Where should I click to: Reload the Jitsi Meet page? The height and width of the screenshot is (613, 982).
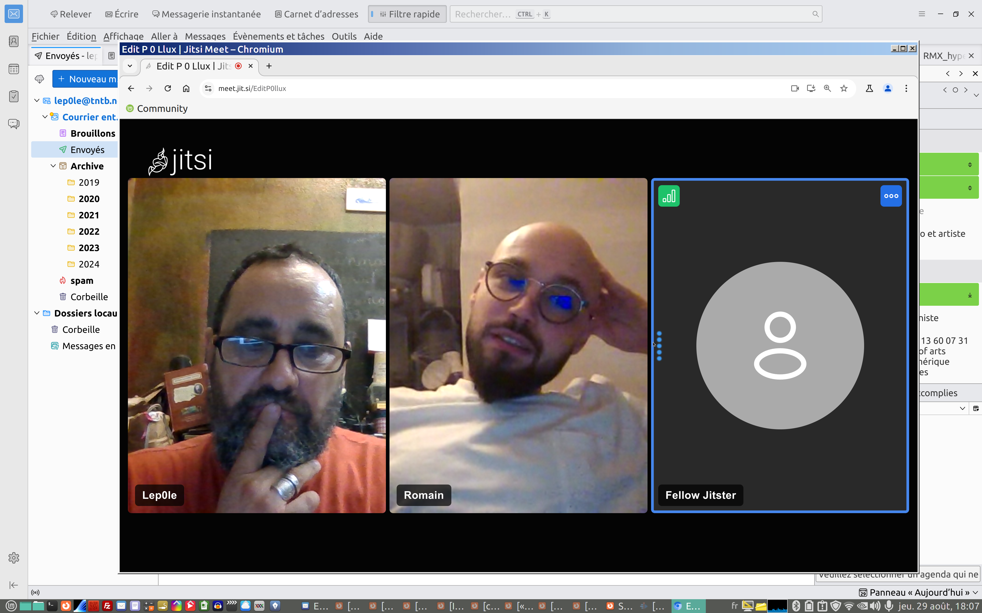[x=168, y=88]
